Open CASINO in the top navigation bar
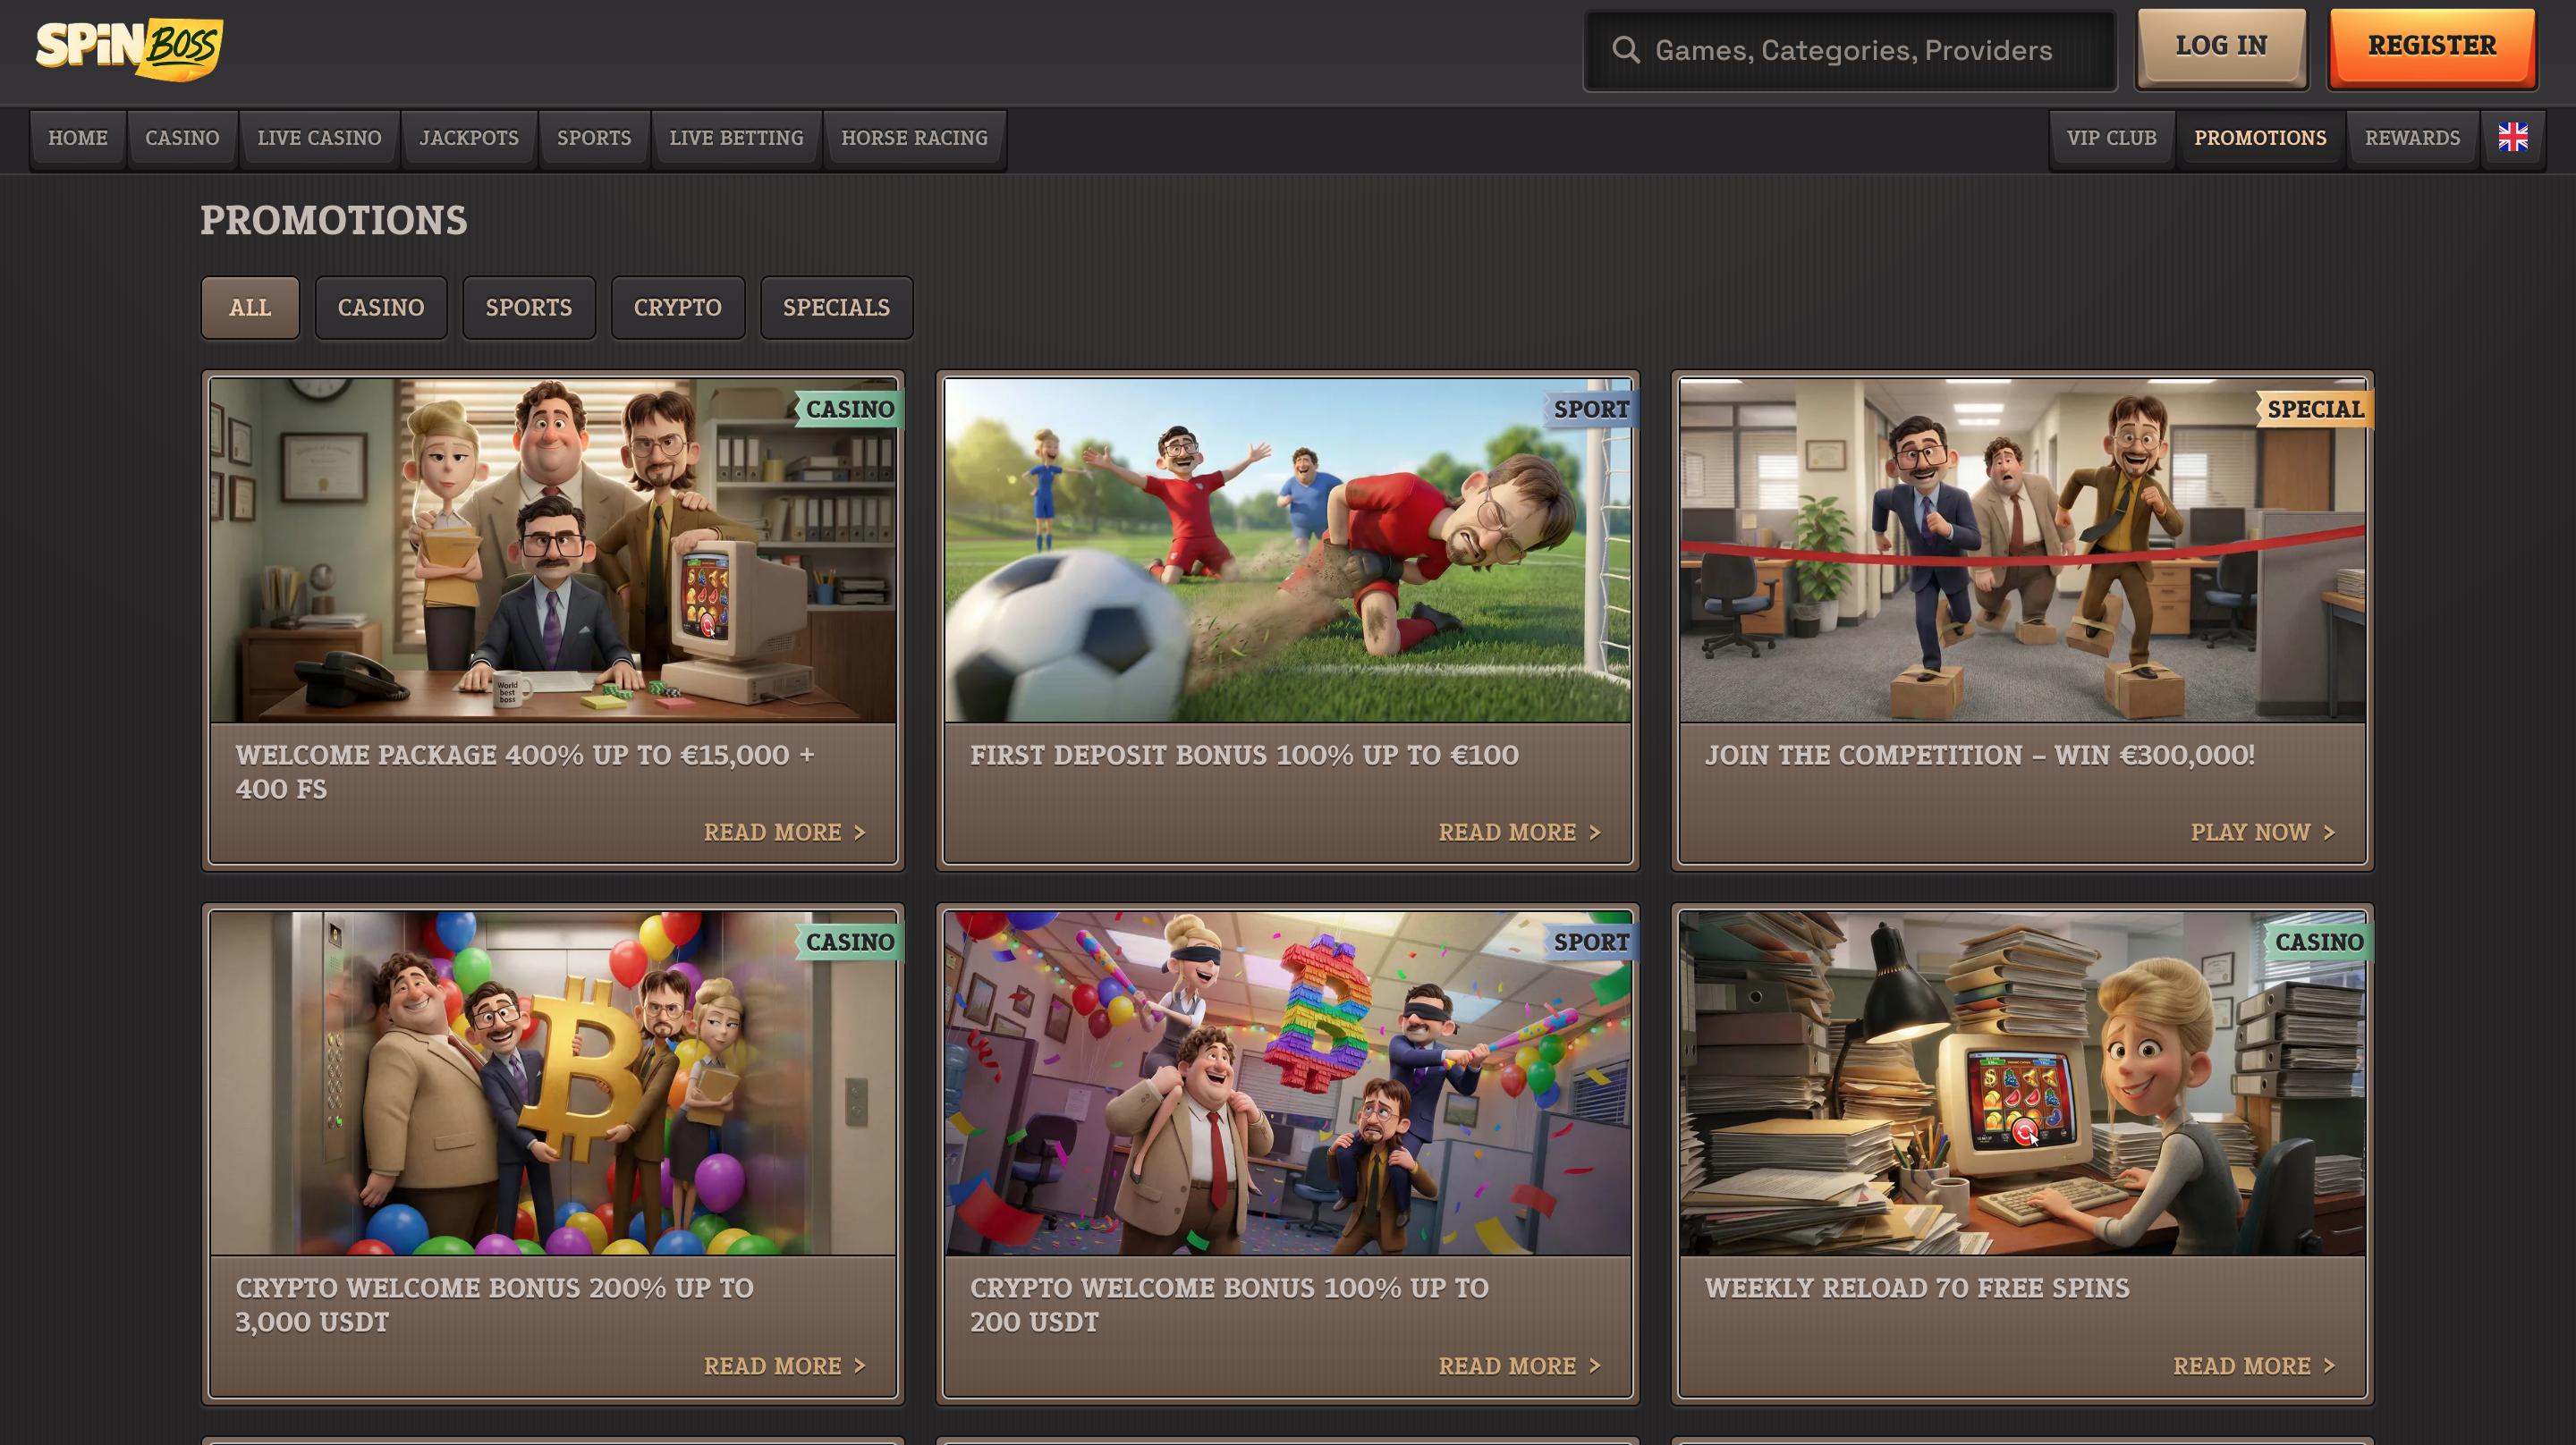 pos(182,138)
